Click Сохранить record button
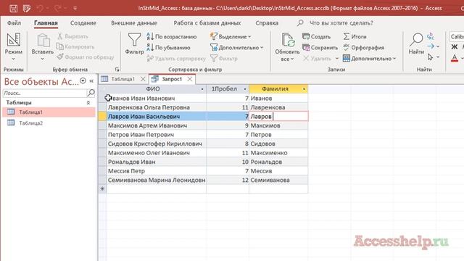The height and width of the screenshot is (261, 464). coord(320,47)
